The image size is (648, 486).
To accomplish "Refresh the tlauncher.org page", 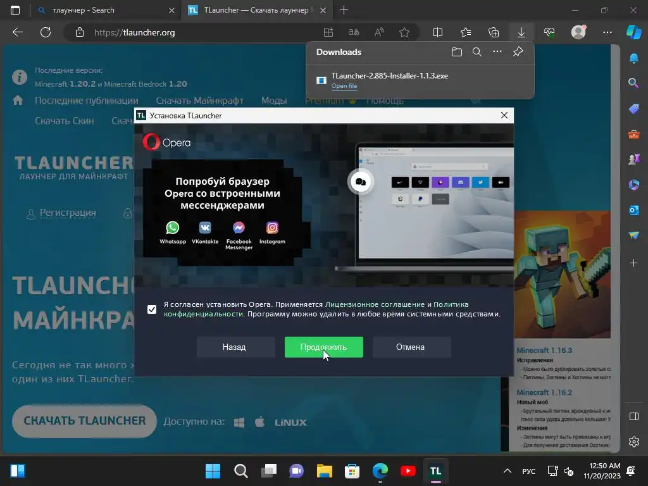I will 46,32.
